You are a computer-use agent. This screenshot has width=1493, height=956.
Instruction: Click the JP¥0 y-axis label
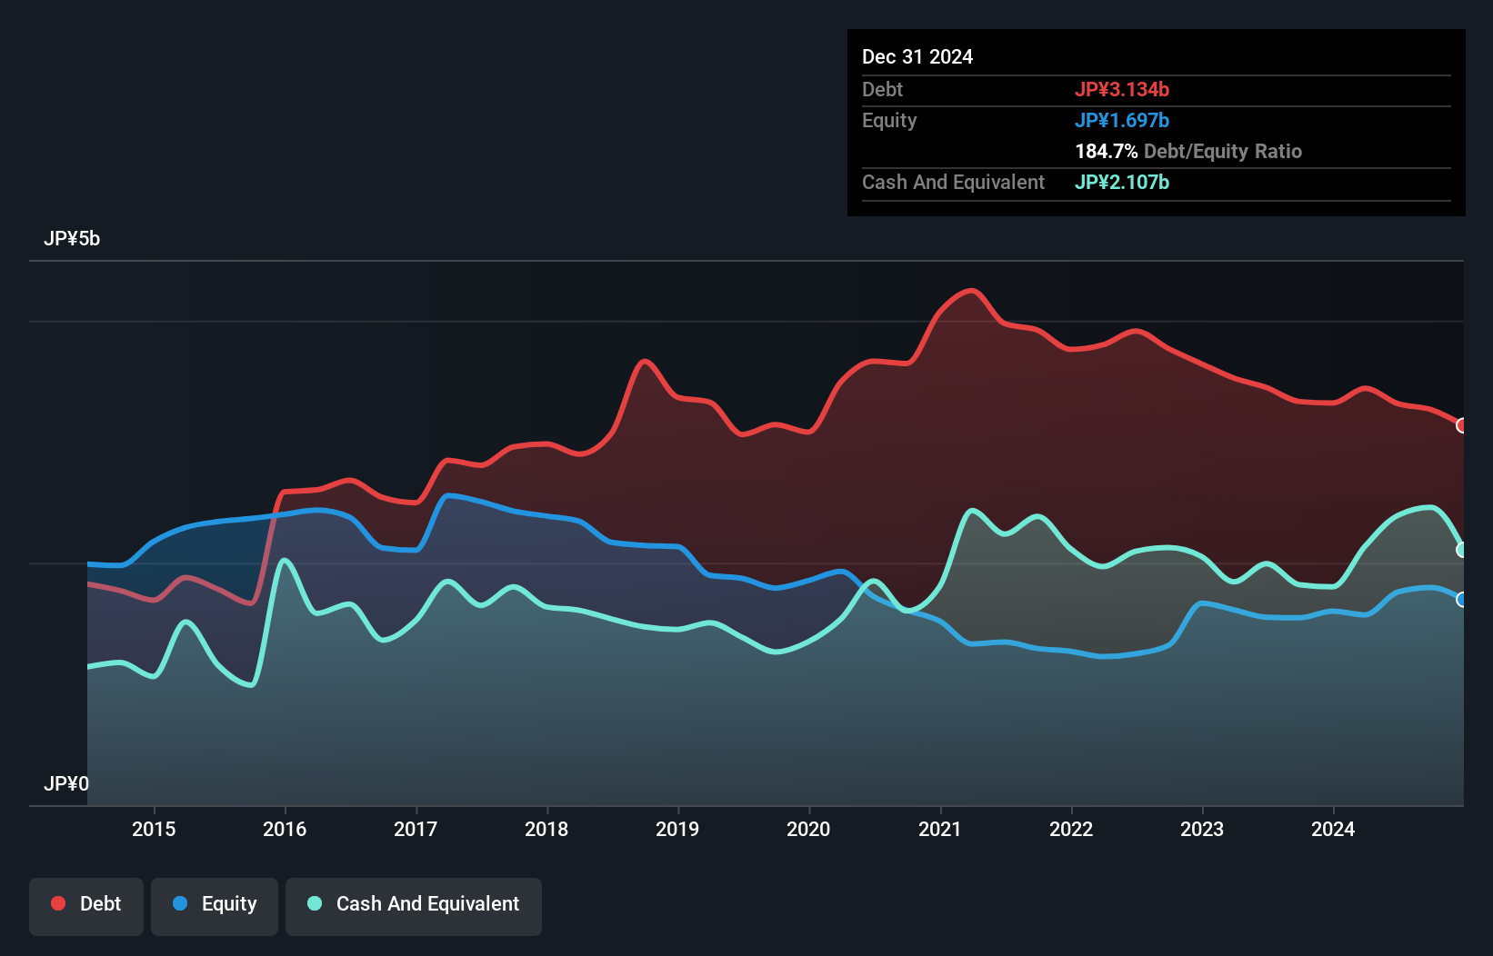click(66, 784)
